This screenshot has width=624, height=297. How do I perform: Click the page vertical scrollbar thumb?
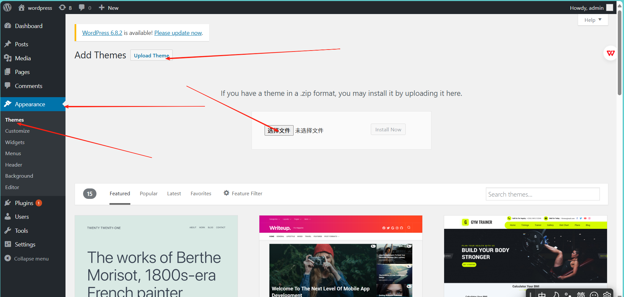tap(620, 52)
